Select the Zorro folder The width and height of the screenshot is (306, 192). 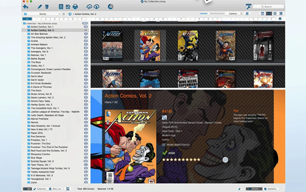(x=34, y=182)
